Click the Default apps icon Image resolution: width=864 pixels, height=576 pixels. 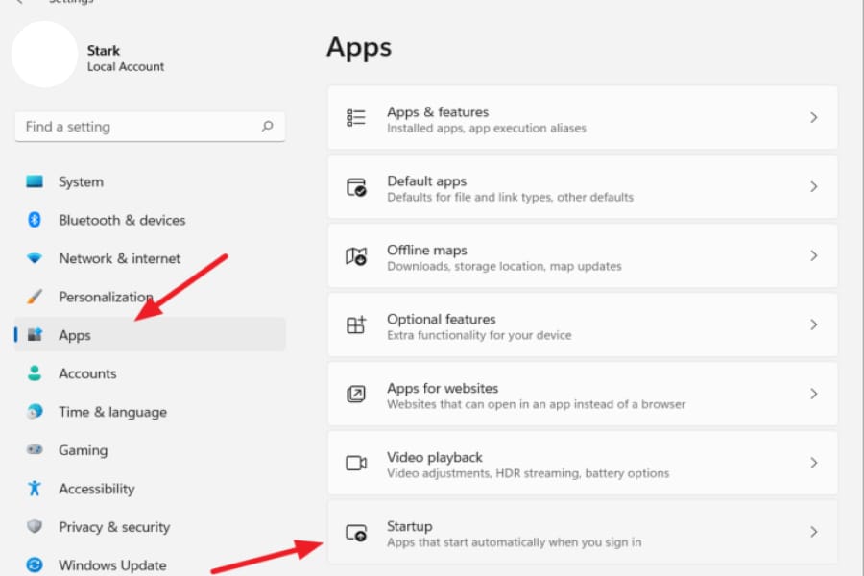point(356,187)
